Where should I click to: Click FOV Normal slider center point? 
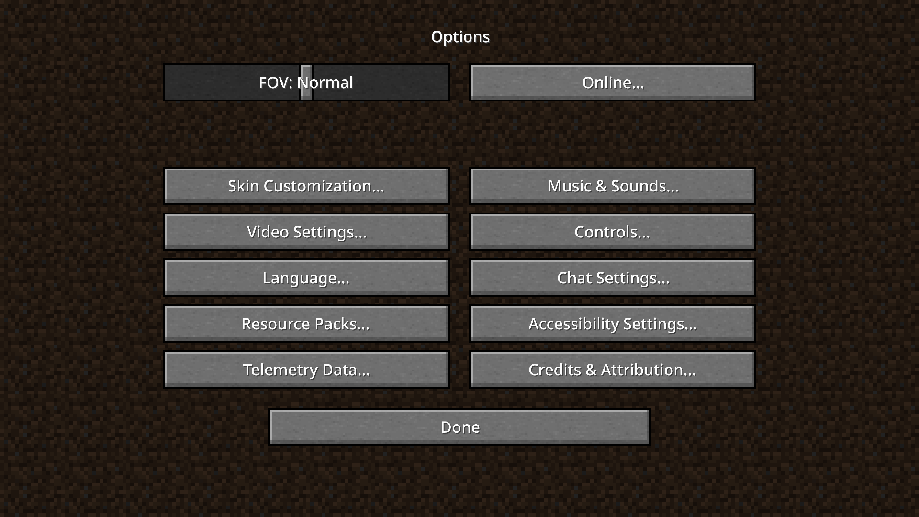click(x=303, y=82)
